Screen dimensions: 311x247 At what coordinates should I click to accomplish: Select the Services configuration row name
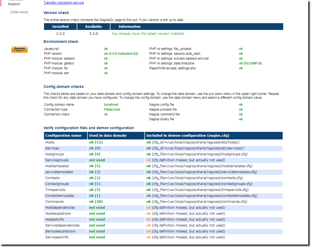tap(52, 148)
